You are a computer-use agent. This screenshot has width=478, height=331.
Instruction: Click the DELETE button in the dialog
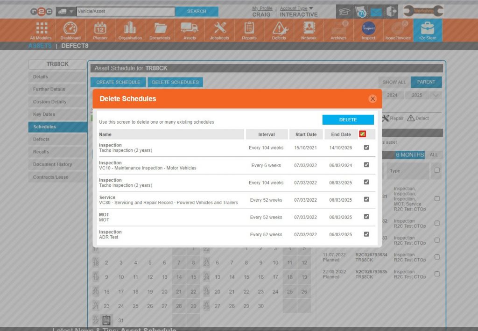point(347,120)
